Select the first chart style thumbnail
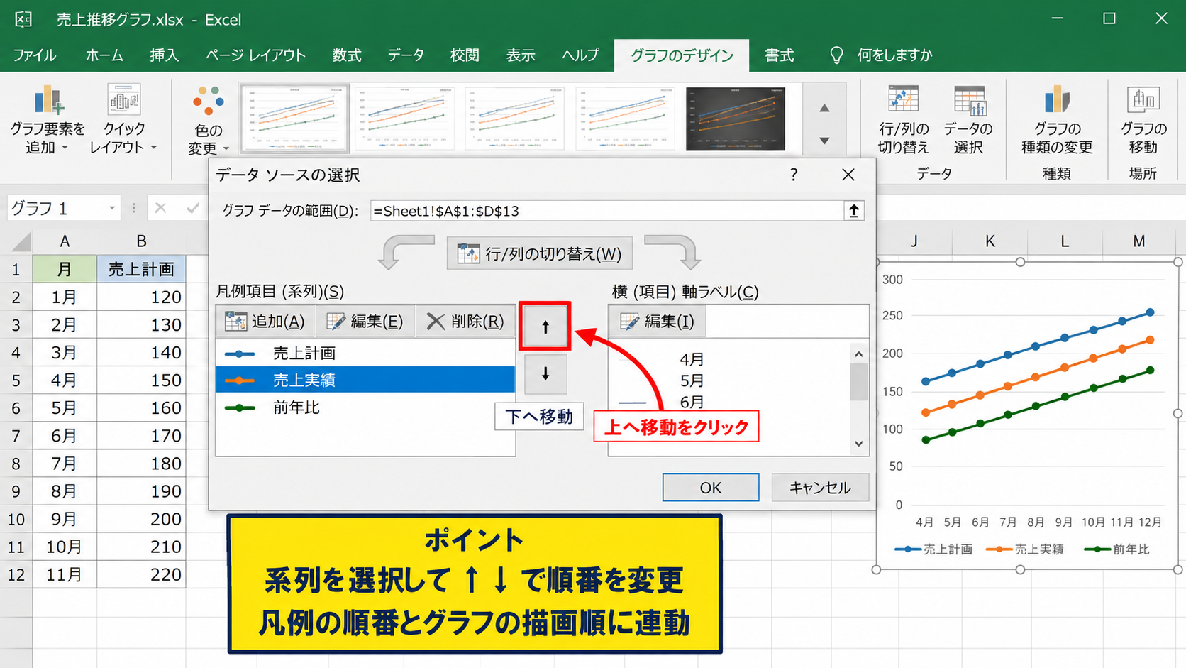 click(294, 119)
